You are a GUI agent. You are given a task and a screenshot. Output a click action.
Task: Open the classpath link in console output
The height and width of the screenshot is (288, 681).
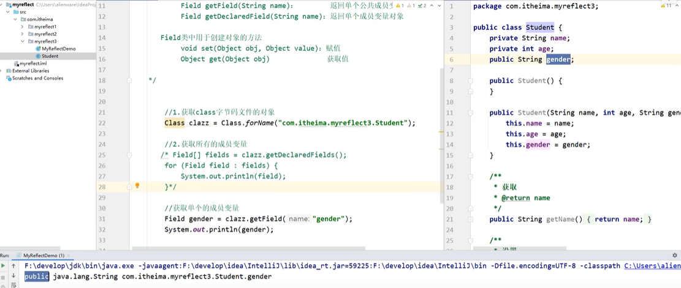point(652,266)
